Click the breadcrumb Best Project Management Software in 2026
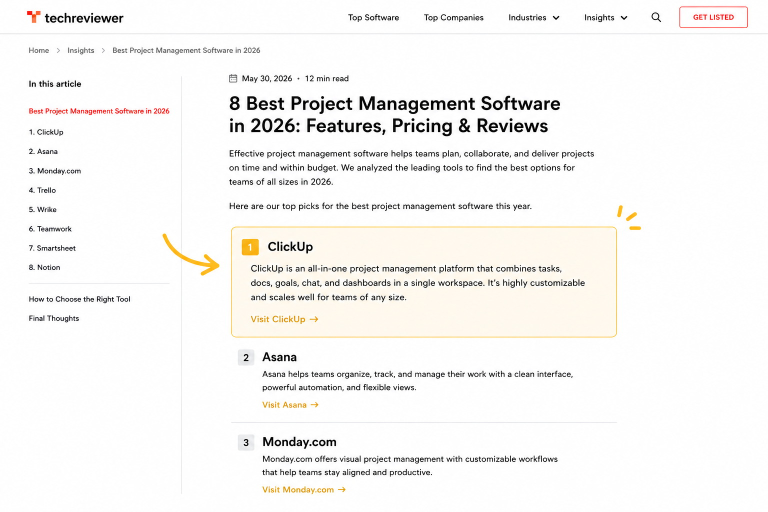 pos(186,50)
